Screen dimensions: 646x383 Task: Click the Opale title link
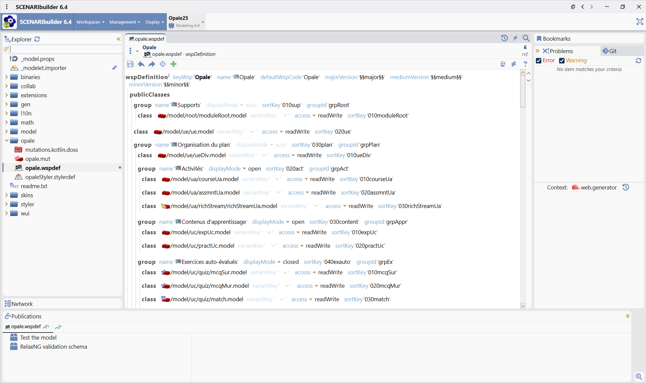coord(149,47)
